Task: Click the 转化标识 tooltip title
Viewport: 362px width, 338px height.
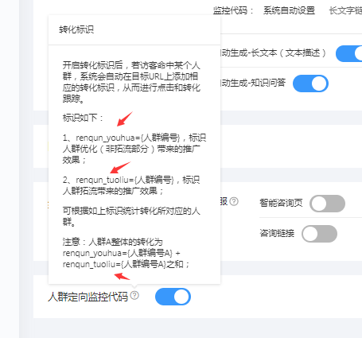Action: tap(76, 29)
